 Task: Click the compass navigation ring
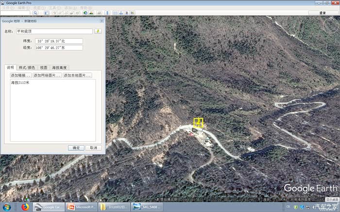point(331,25)
